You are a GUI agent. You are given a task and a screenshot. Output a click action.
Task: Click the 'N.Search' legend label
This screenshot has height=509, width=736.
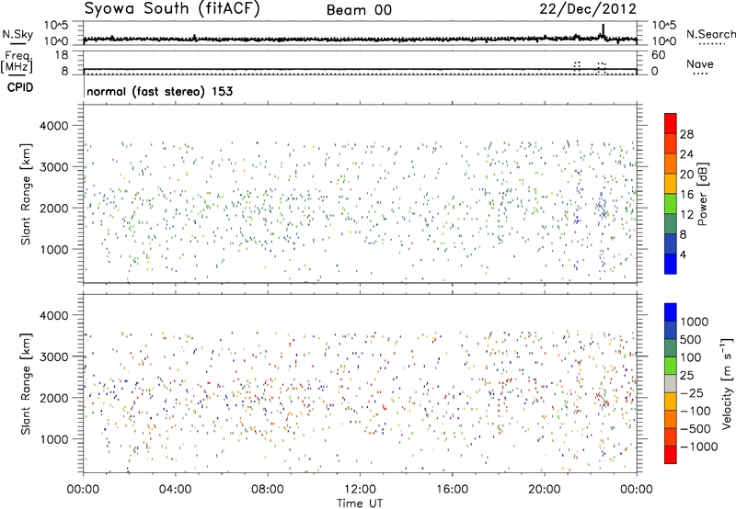click(x=710, y=34)
